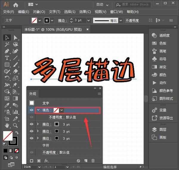179x170 pixels.
Task: Swap fill and stroke arrows
Action: 17,133
